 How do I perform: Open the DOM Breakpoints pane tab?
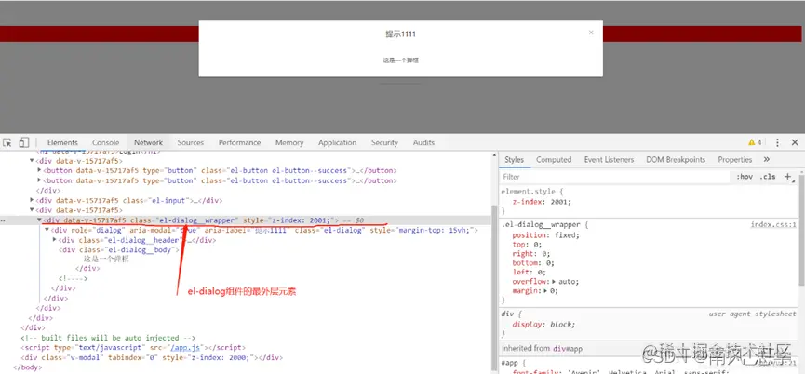(676, 159)
